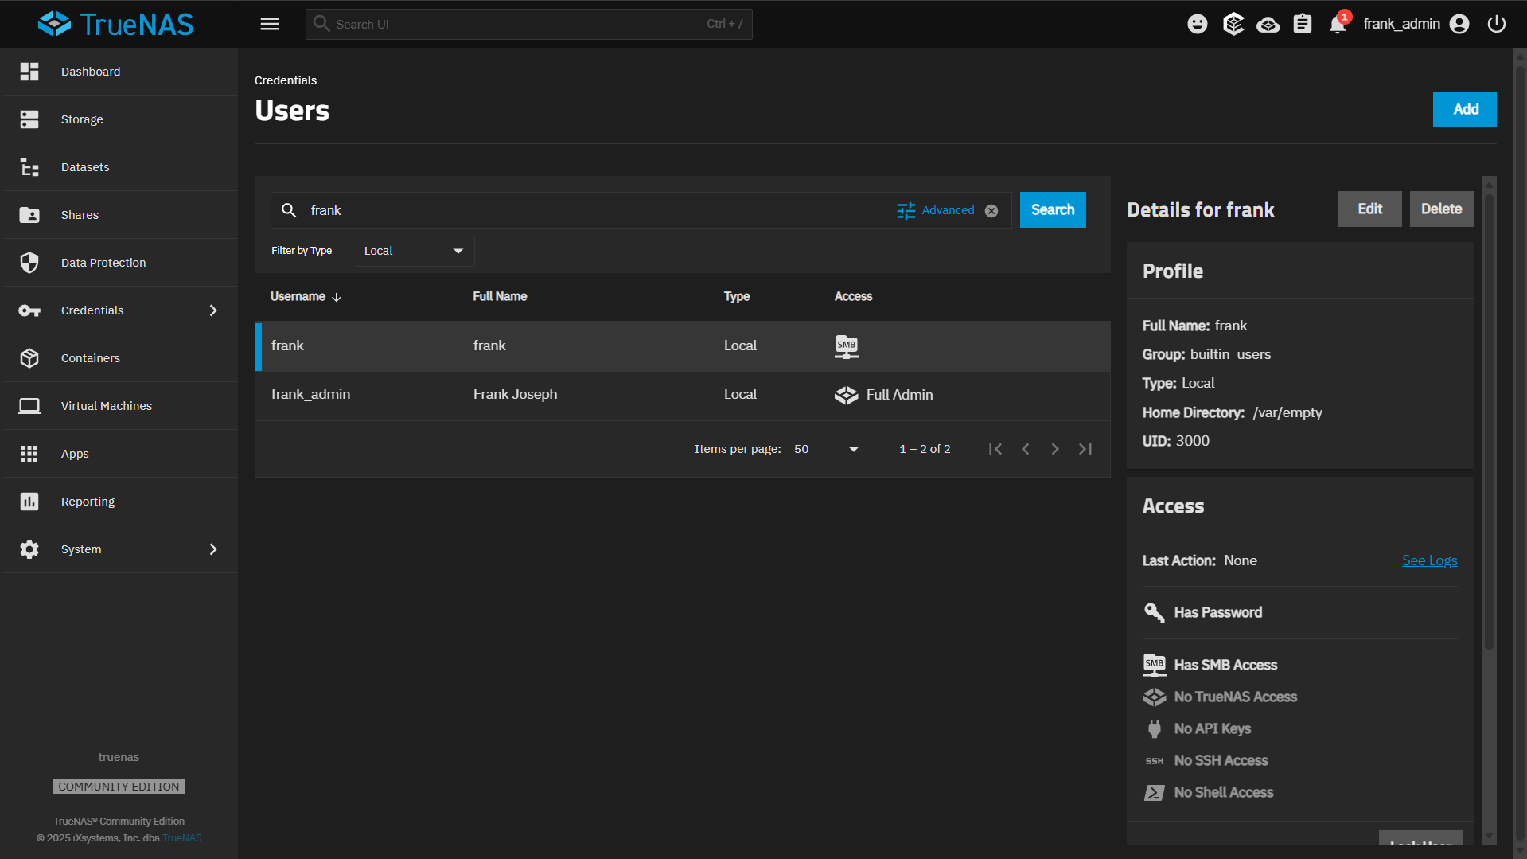This screenshot has width=1527, height=859.
Task: Open the Items per page dropdown
Action: coord(826,449)
